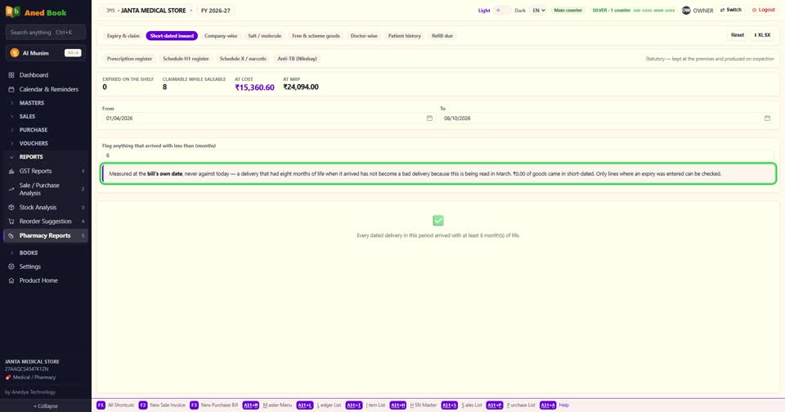Open calendar picker for To date

point(767,119)
